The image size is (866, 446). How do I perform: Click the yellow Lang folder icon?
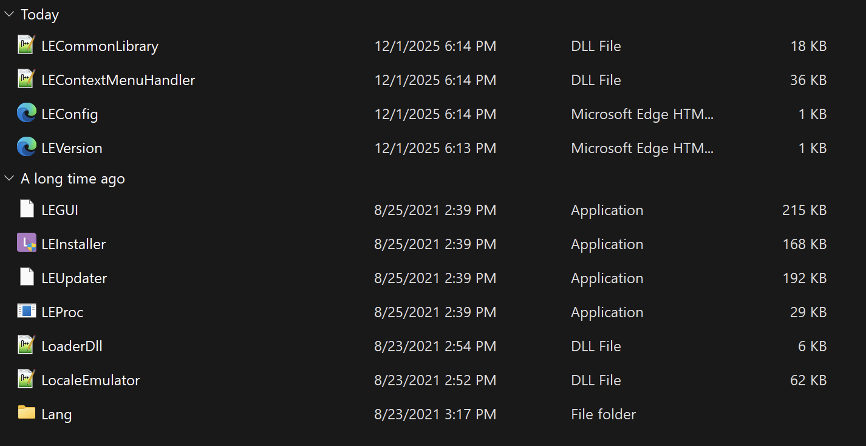26,413
